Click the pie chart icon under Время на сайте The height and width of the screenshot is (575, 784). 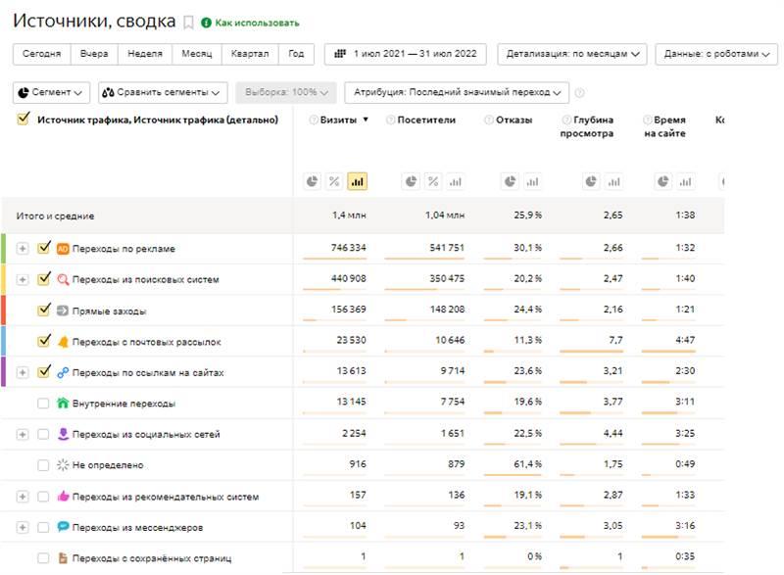pyautogui.click(x=662, y=181)
